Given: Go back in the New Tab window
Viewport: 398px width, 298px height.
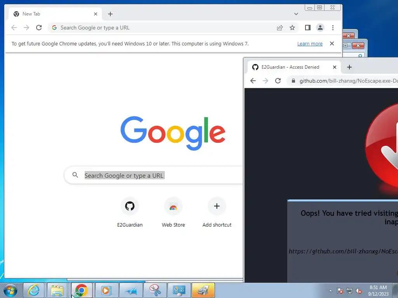Looking at the screenshot, I should coord(14,28).
